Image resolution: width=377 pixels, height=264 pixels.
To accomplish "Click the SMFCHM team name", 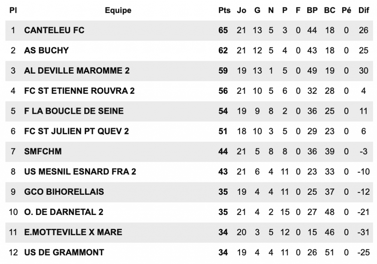I will pyautogui.click(x=43, y=151).
